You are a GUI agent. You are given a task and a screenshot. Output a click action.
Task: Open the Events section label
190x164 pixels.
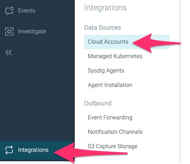coord(27,11)
